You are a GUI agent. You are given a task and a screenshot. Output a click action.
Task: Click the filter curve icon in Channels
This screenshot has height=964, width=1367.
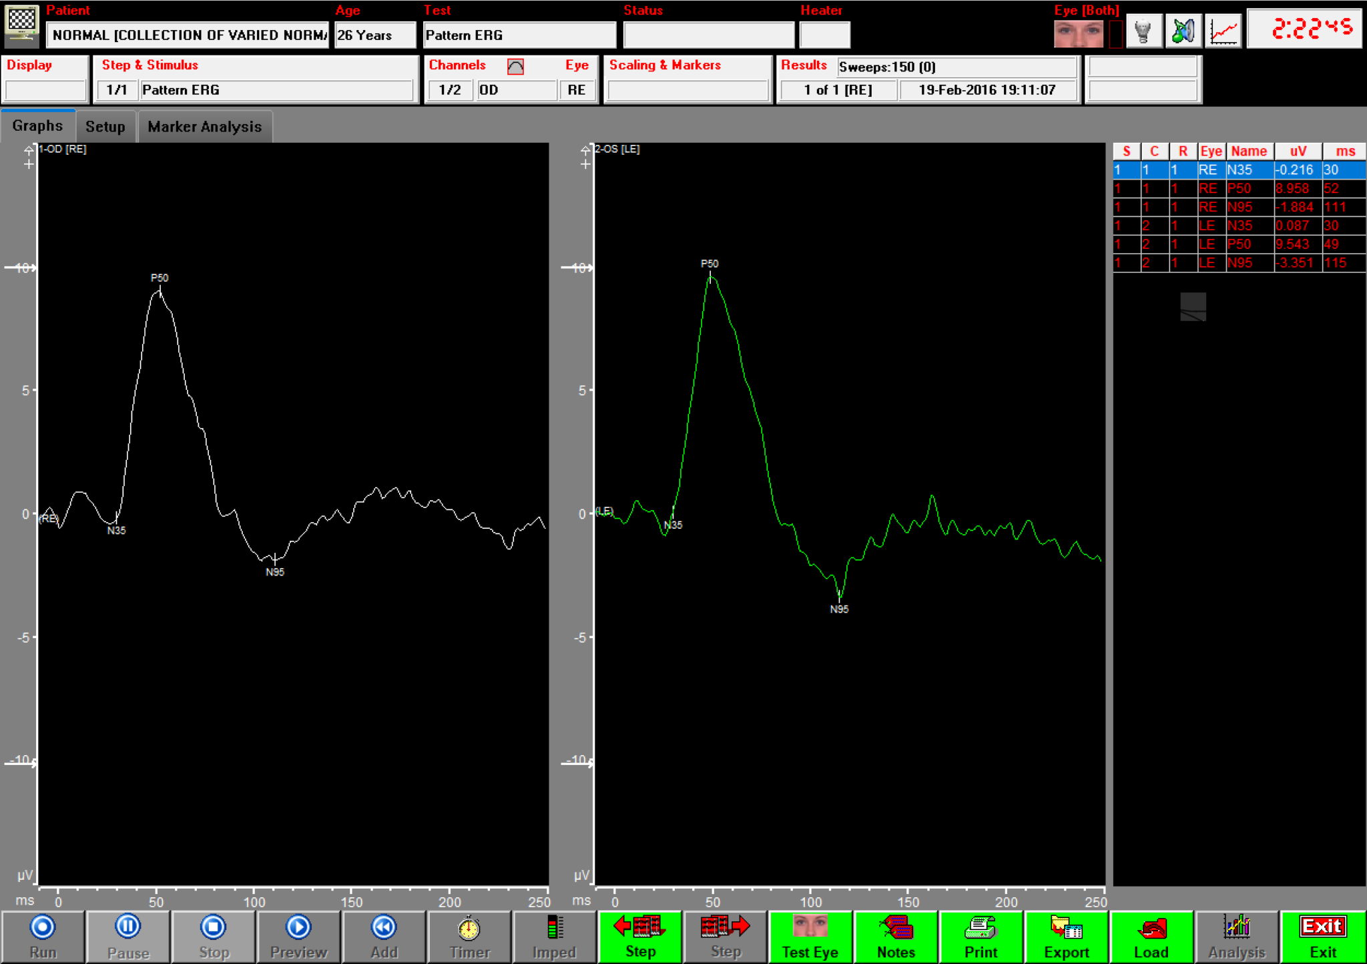coord(515,66)
